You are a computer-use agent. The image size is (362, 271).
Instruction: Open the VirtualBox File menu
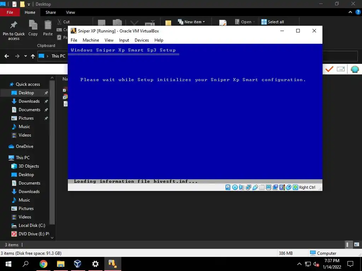(74, 40)
